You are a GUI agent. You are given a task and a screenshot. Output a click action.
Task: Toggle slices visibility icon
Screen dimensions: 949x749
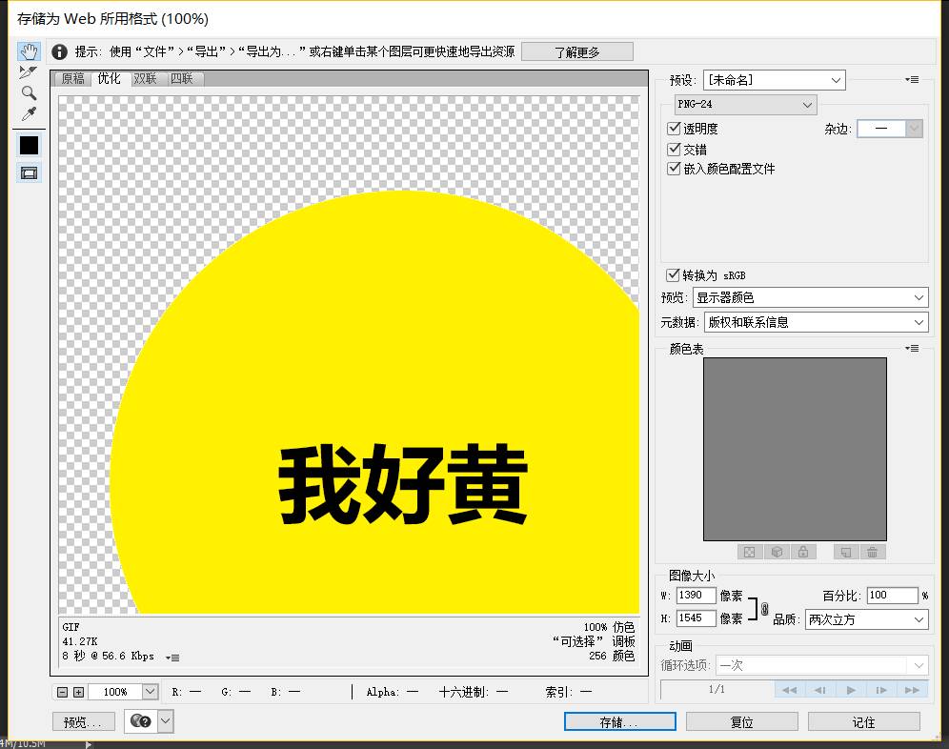(29, 173)
